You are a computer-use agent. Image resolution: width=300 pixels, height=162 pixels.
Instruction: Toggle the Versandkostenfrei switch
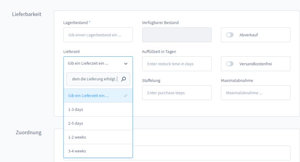point(230,64)
